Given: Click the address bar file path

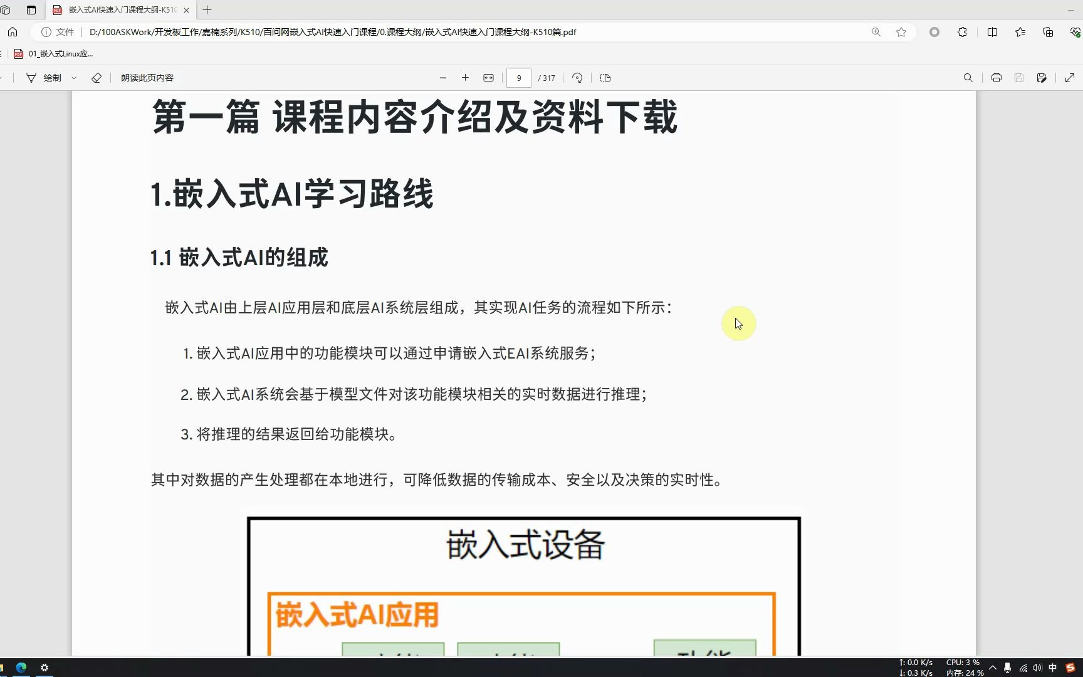Looking at the screenshot, I should tap(333, 32).
